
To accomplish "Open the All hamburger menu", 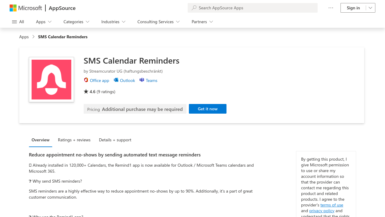I will (x=18, y=22).
